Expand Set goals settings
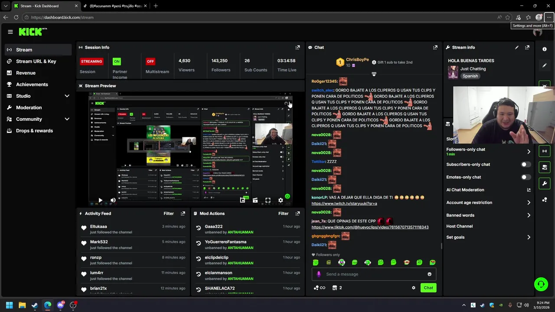 click(x=529, y=237)
